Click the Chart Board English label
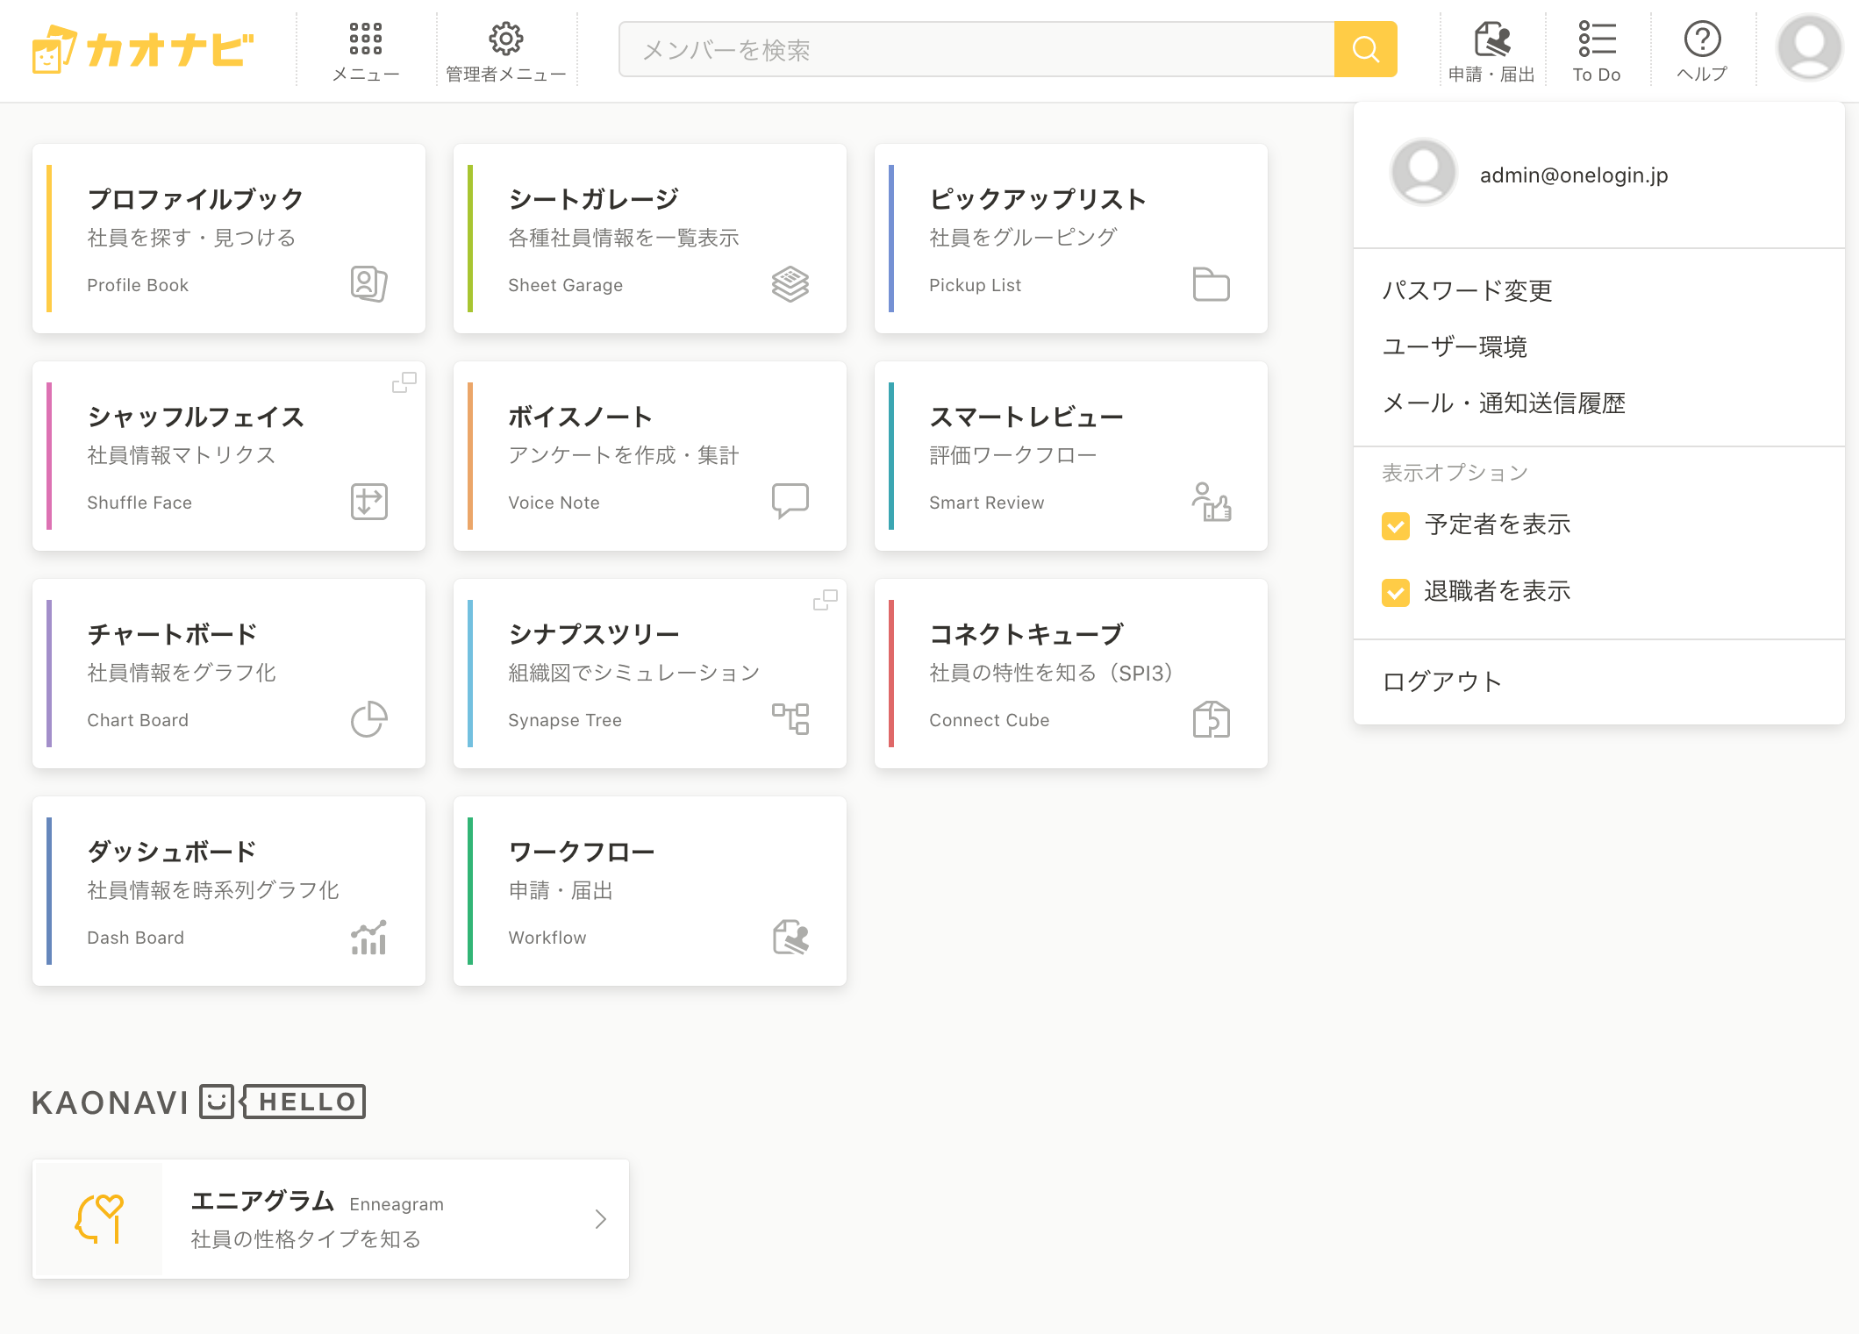This screenshot has width=1859, height=1334. pos(137,720)
